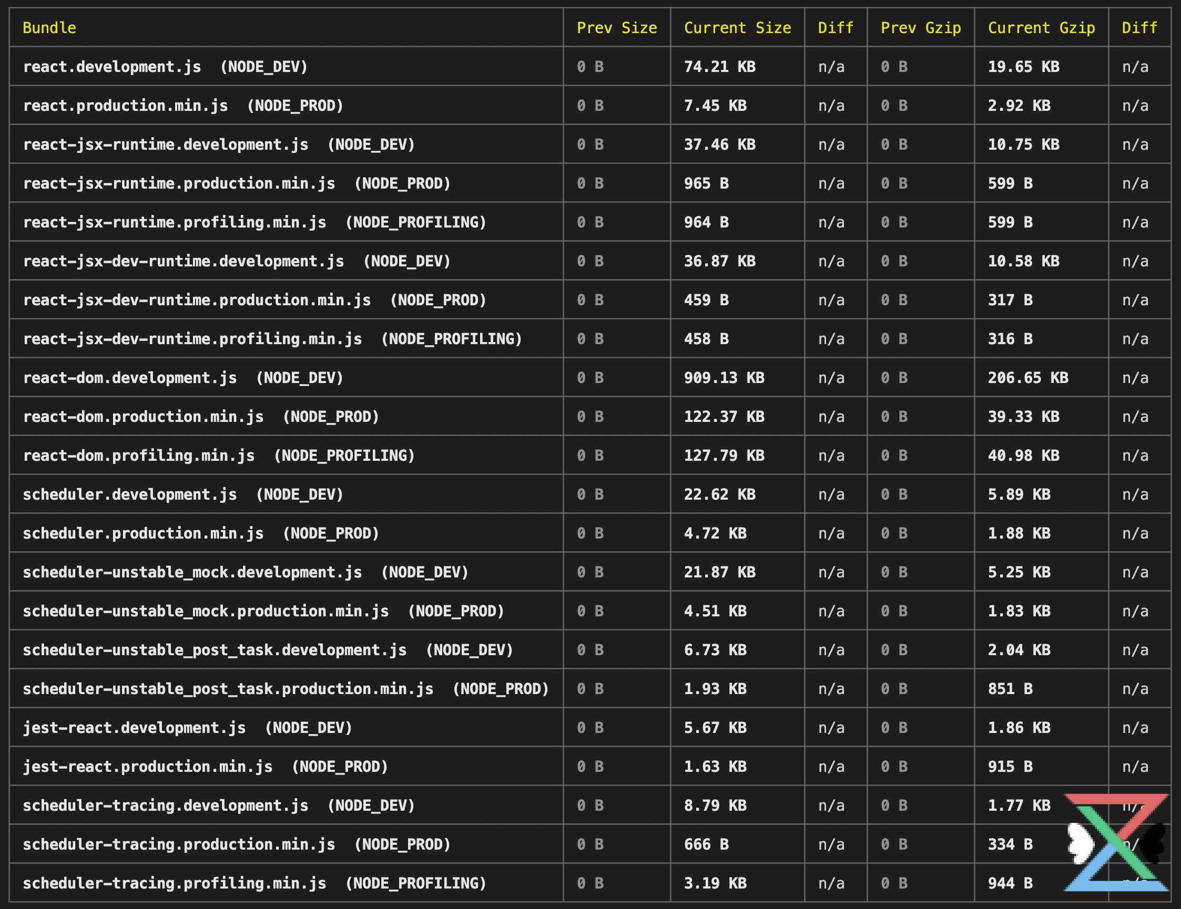Click the 944 B gzip value
This screenshot has width=1181, height=909.
tap(1010, 884)
